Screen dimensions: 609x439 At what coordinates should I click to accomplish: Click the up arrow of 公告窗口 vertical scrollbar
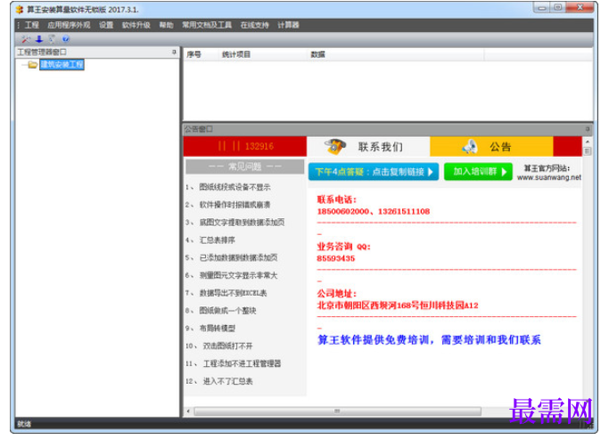(x=588, y=142)
